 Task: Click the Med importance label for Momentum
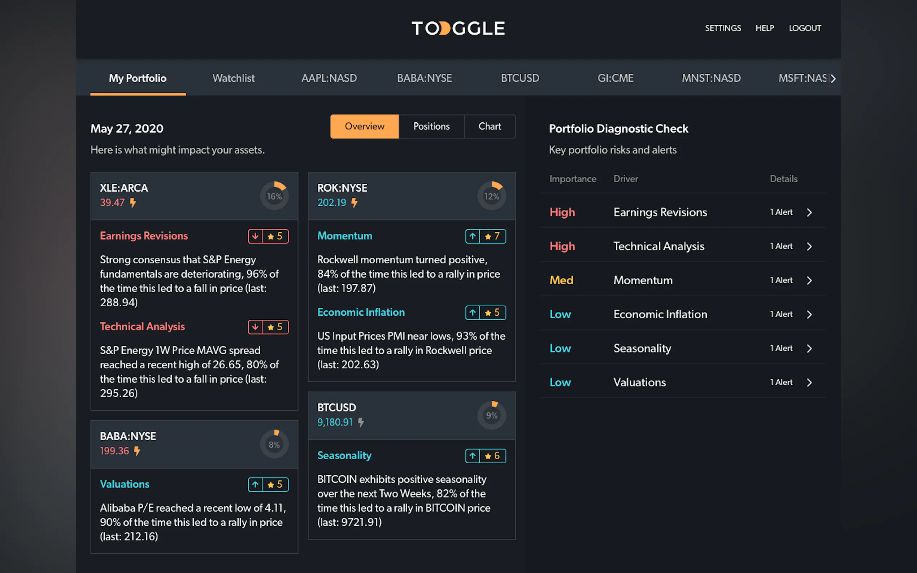point(561,280)
